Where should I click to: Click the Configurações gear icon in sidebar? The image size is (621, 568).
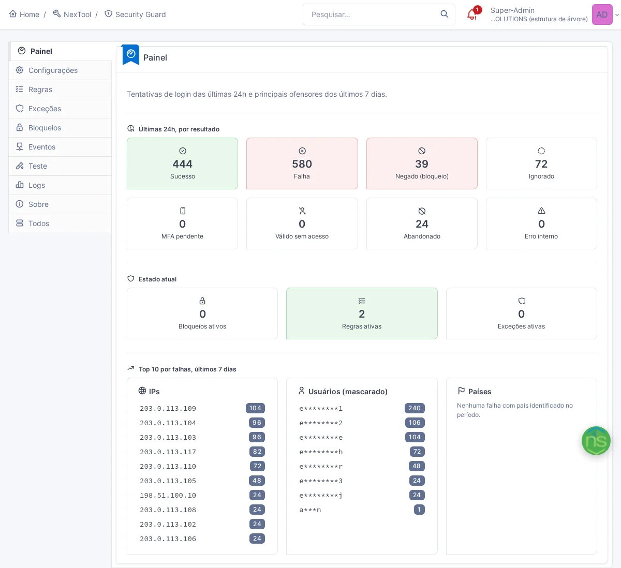(x=20, y=70)
